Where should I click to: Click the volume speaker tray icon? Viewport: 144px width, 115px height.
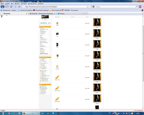[124, 114]
